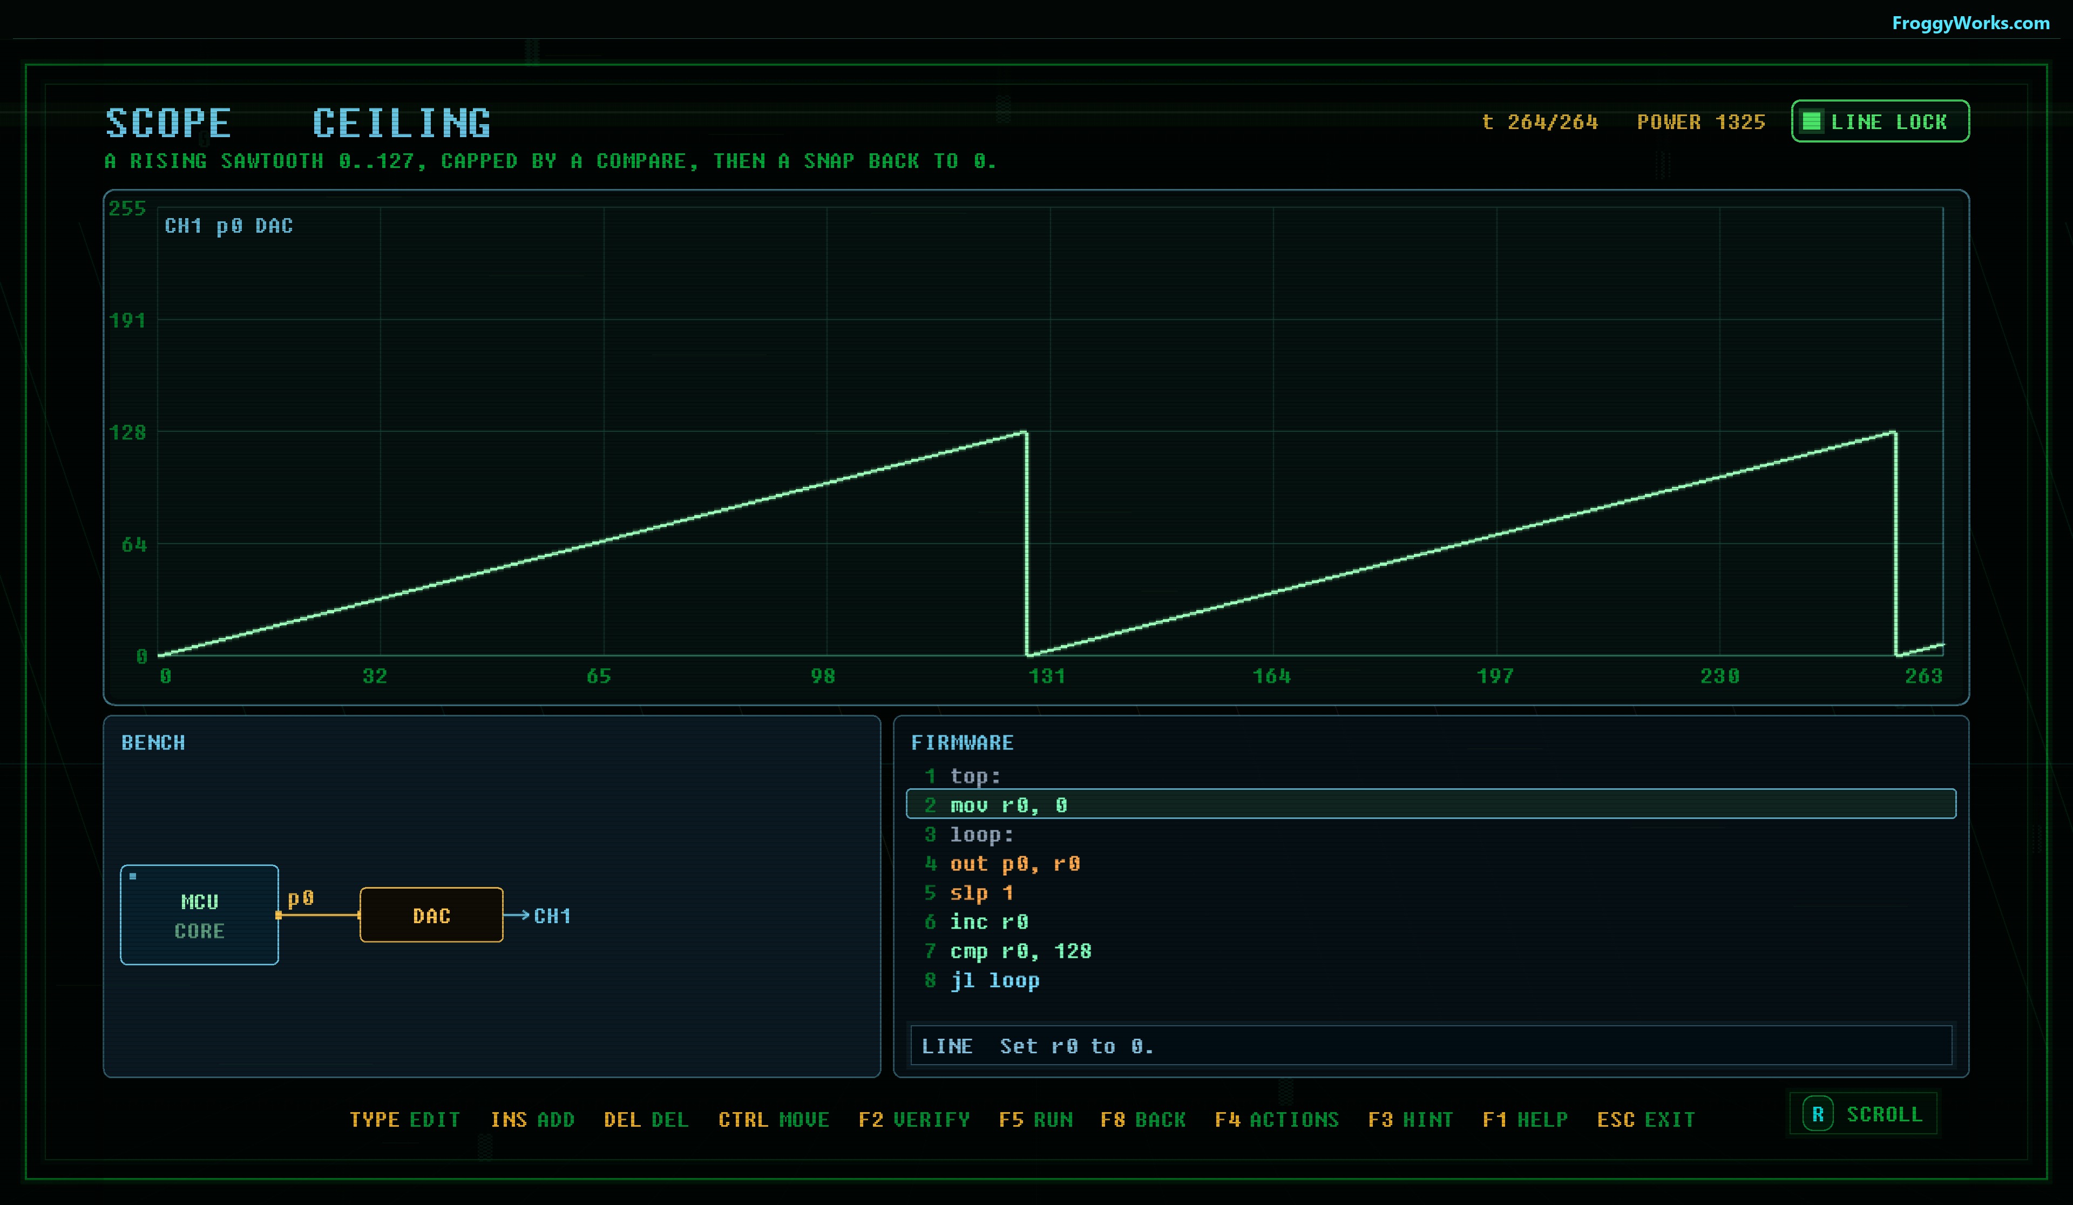This screenshot has height=1205, width=2073.
Task: Select firmware line 'mov r0, 0'
Action: pos(1431,804)
